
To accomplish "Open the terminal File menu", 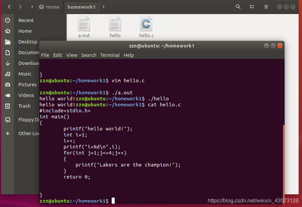I will click(45, 55).
